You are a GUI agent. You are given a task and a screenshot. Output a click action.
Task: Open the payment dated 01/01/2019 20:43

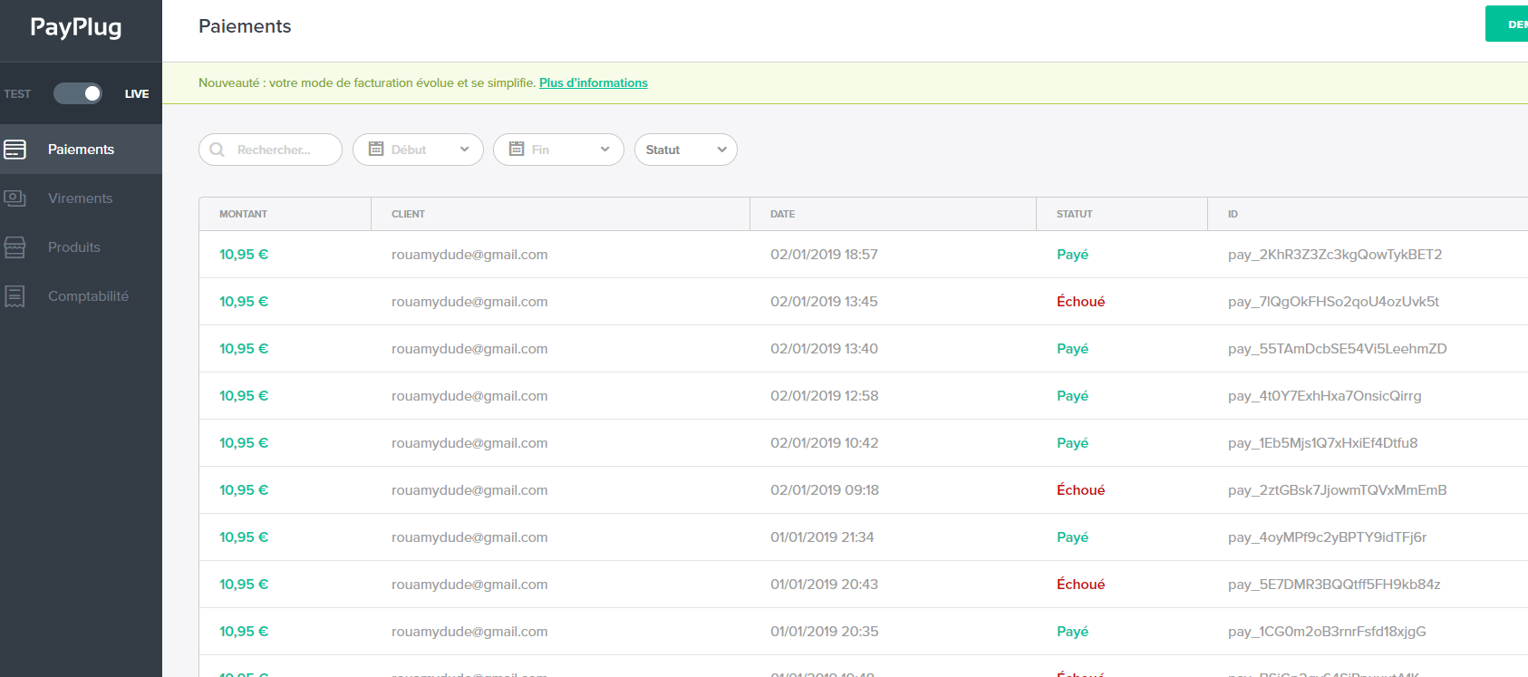click(864, 585)
